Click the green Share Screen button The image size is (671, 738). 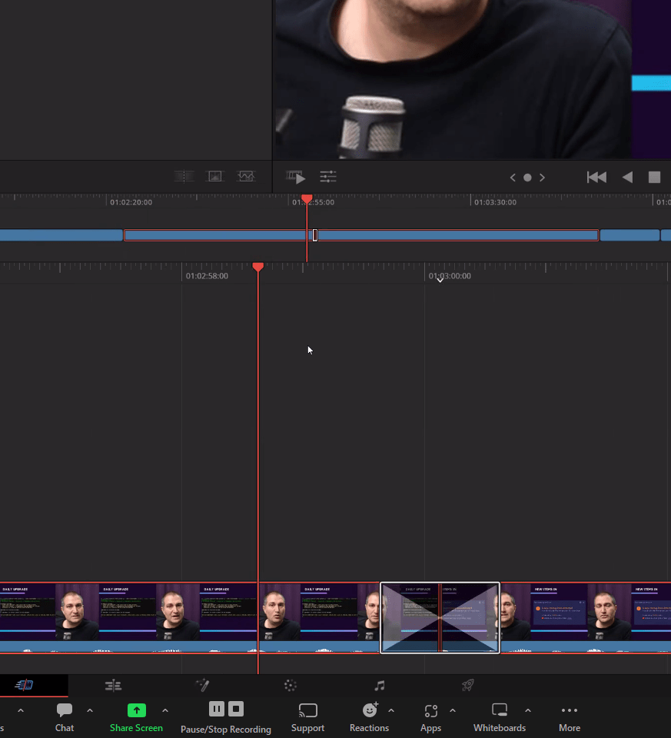137,717
